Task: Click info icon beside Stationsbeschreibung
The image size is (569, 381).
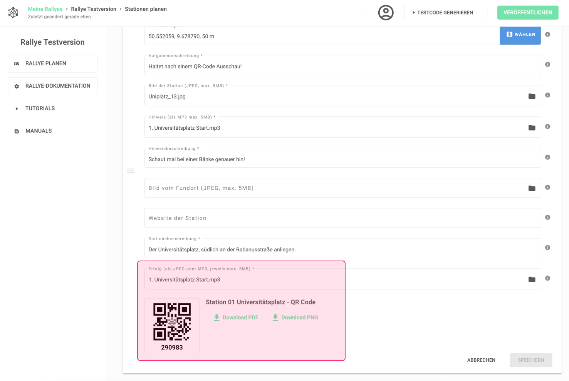Action: point(547,247)
